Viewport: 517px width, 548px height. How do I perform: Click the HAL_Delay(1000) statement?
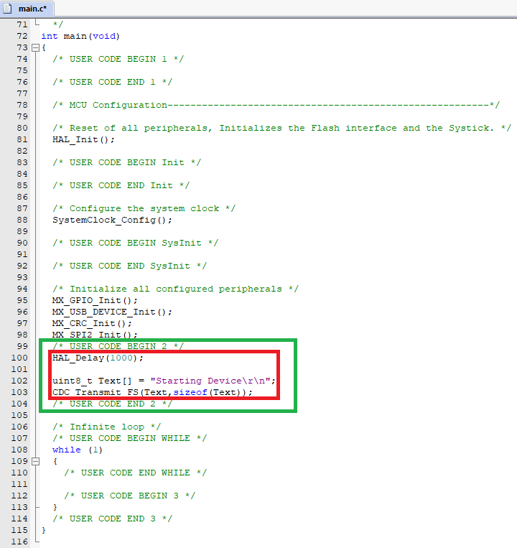pyautogui.click(x=98, y=358)
